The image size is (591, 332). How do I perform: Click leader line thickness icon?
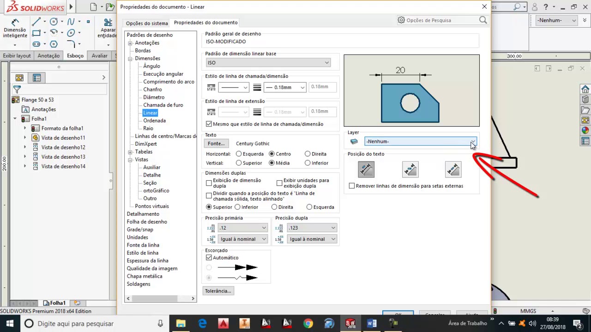257,87
